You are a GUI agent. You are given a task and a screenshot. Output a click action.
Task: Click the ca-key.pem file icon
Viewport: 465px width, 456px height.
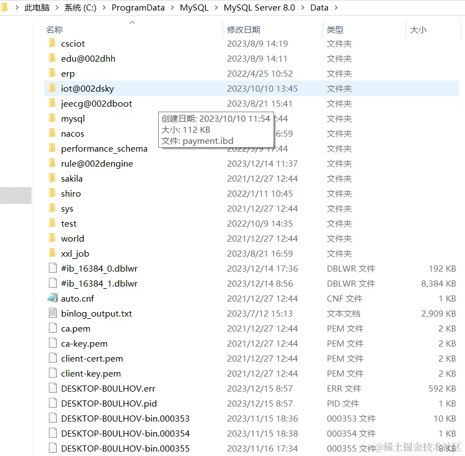53,343
